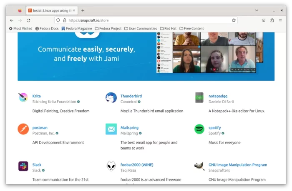Open GNU Image Manipulation Program link
This screenshot has height=191, width=292.
pos(238,165)
